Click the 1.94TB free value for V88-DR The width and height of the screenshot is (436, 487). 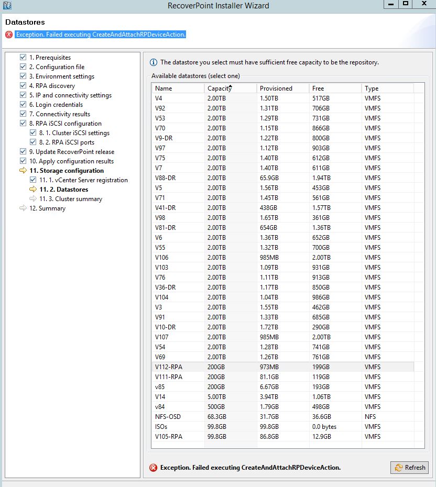[321, 178]
